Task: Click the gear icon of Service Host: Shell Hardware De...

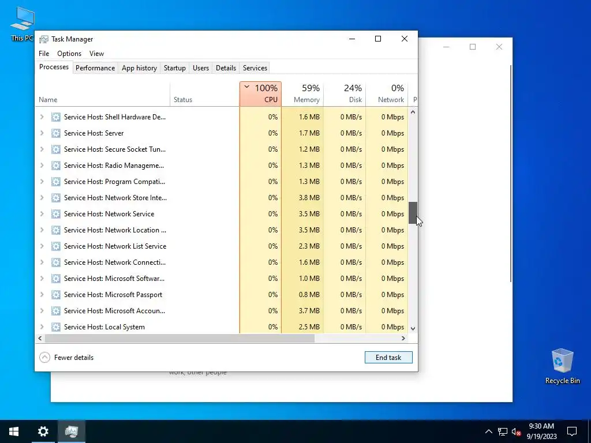Action: [56, 117]
